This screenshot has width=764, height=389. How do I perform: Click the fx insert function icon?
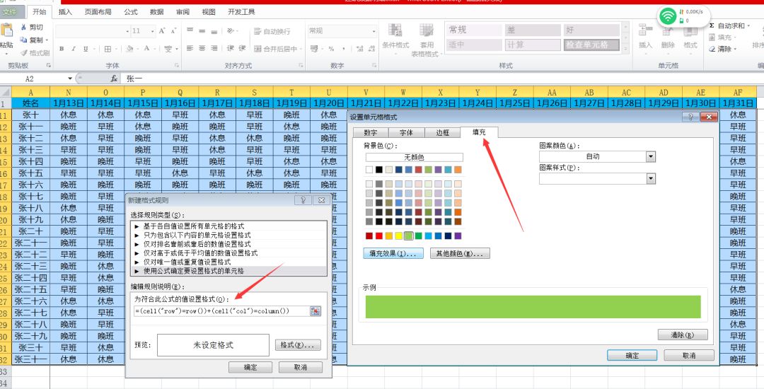coord(114,79)
